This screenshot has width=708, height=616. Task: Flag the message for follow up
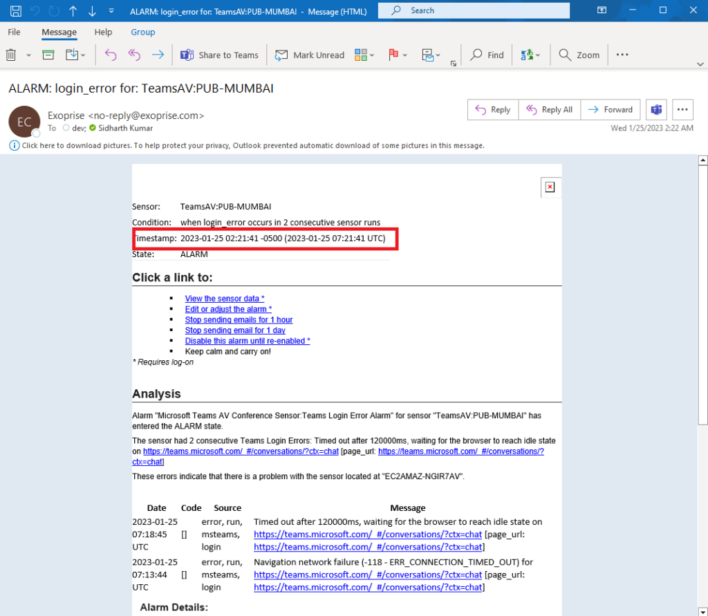point(393,55)
